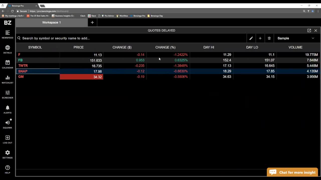321x180 pixels.
Task: Click the browser back arrow
Action: (x=3, y=11)
